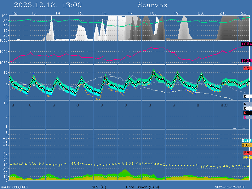Viewport: 252px width, 189px height.
Task: Select day 13. on the date axis
Action: coord(34,13)
